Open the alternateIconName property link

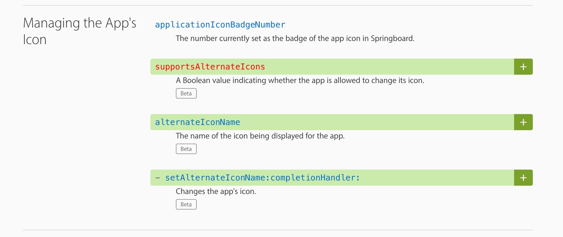198,122
